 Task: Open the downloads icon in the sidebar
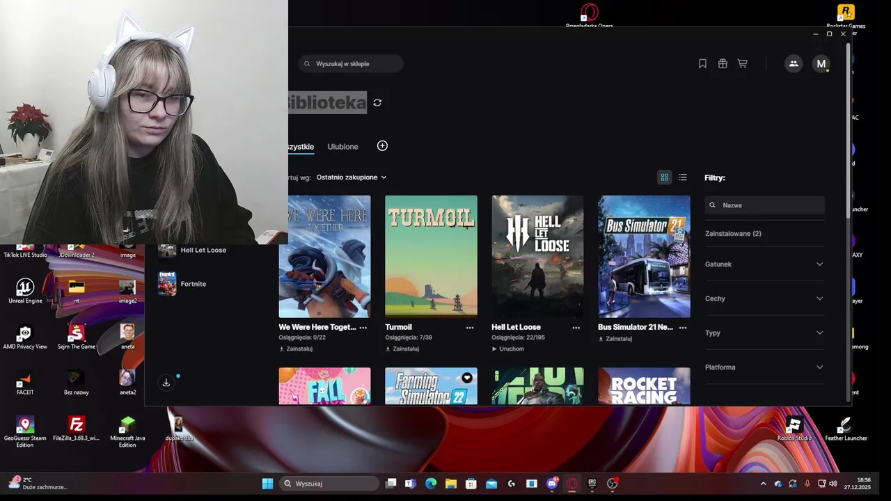coord(166,383)
